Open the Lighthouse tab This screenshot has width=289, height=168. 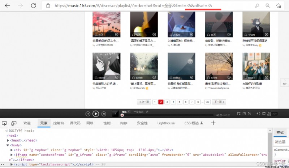tap(166, 123)
